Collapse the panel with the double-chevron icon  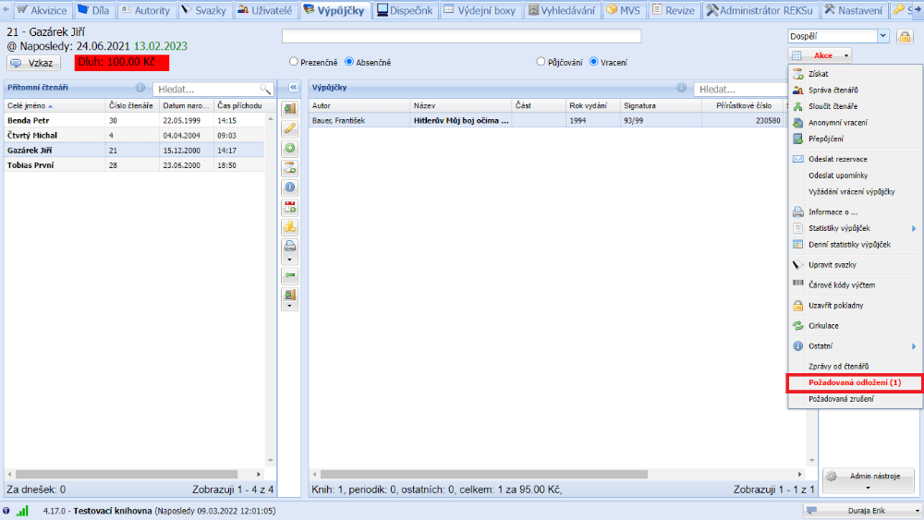(x=293, y=88)
